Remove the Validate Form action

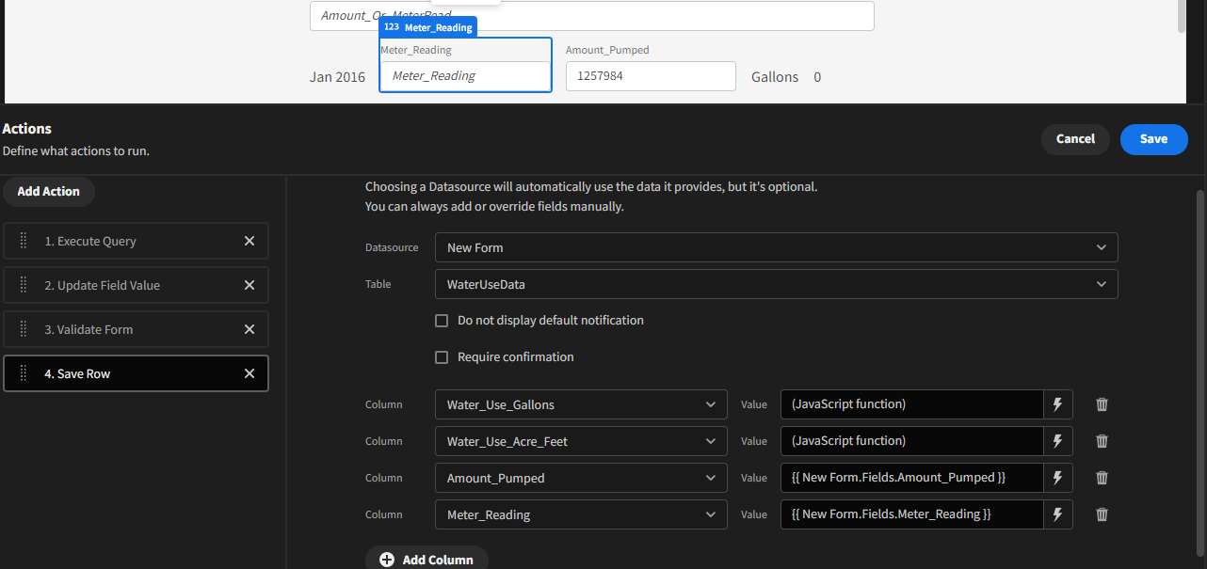point(249,329)
